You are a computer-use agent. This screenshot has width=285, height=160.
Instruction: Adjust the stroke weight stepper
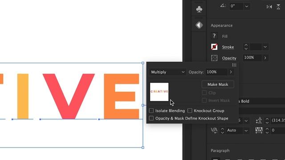coord(246,47)
